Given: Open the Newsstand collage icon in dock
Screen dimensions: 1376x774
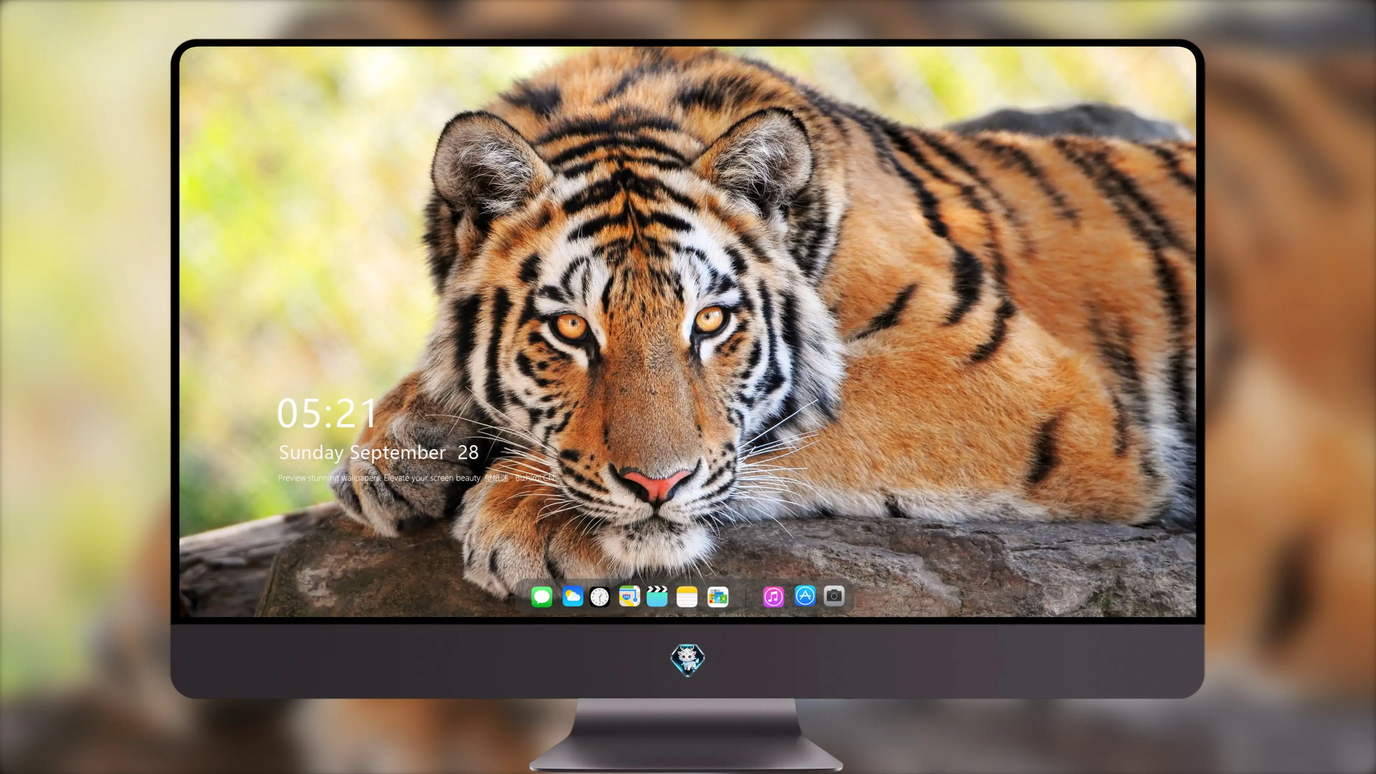Looking at the screenshot, I should point(718,597).
